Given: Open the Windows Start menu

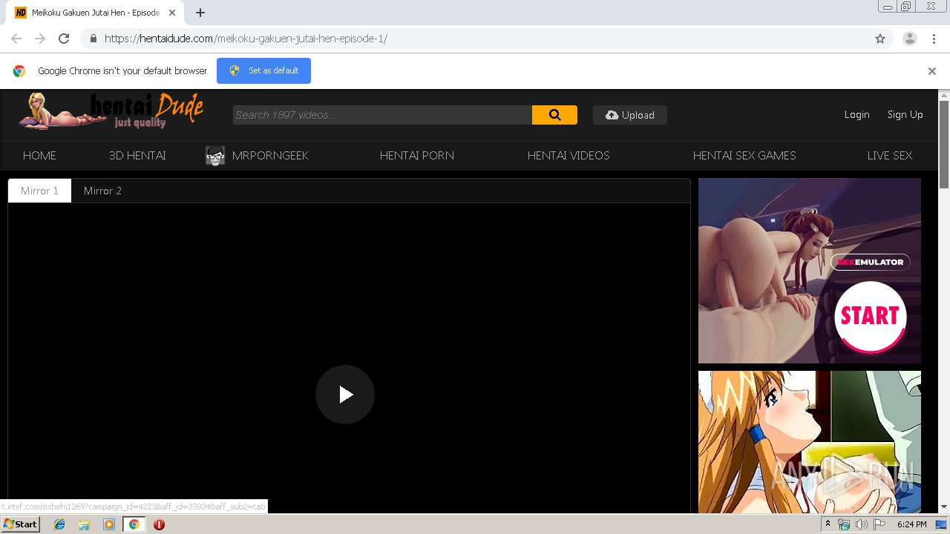Looking at the screenshot, I should [x=21, y=524].
